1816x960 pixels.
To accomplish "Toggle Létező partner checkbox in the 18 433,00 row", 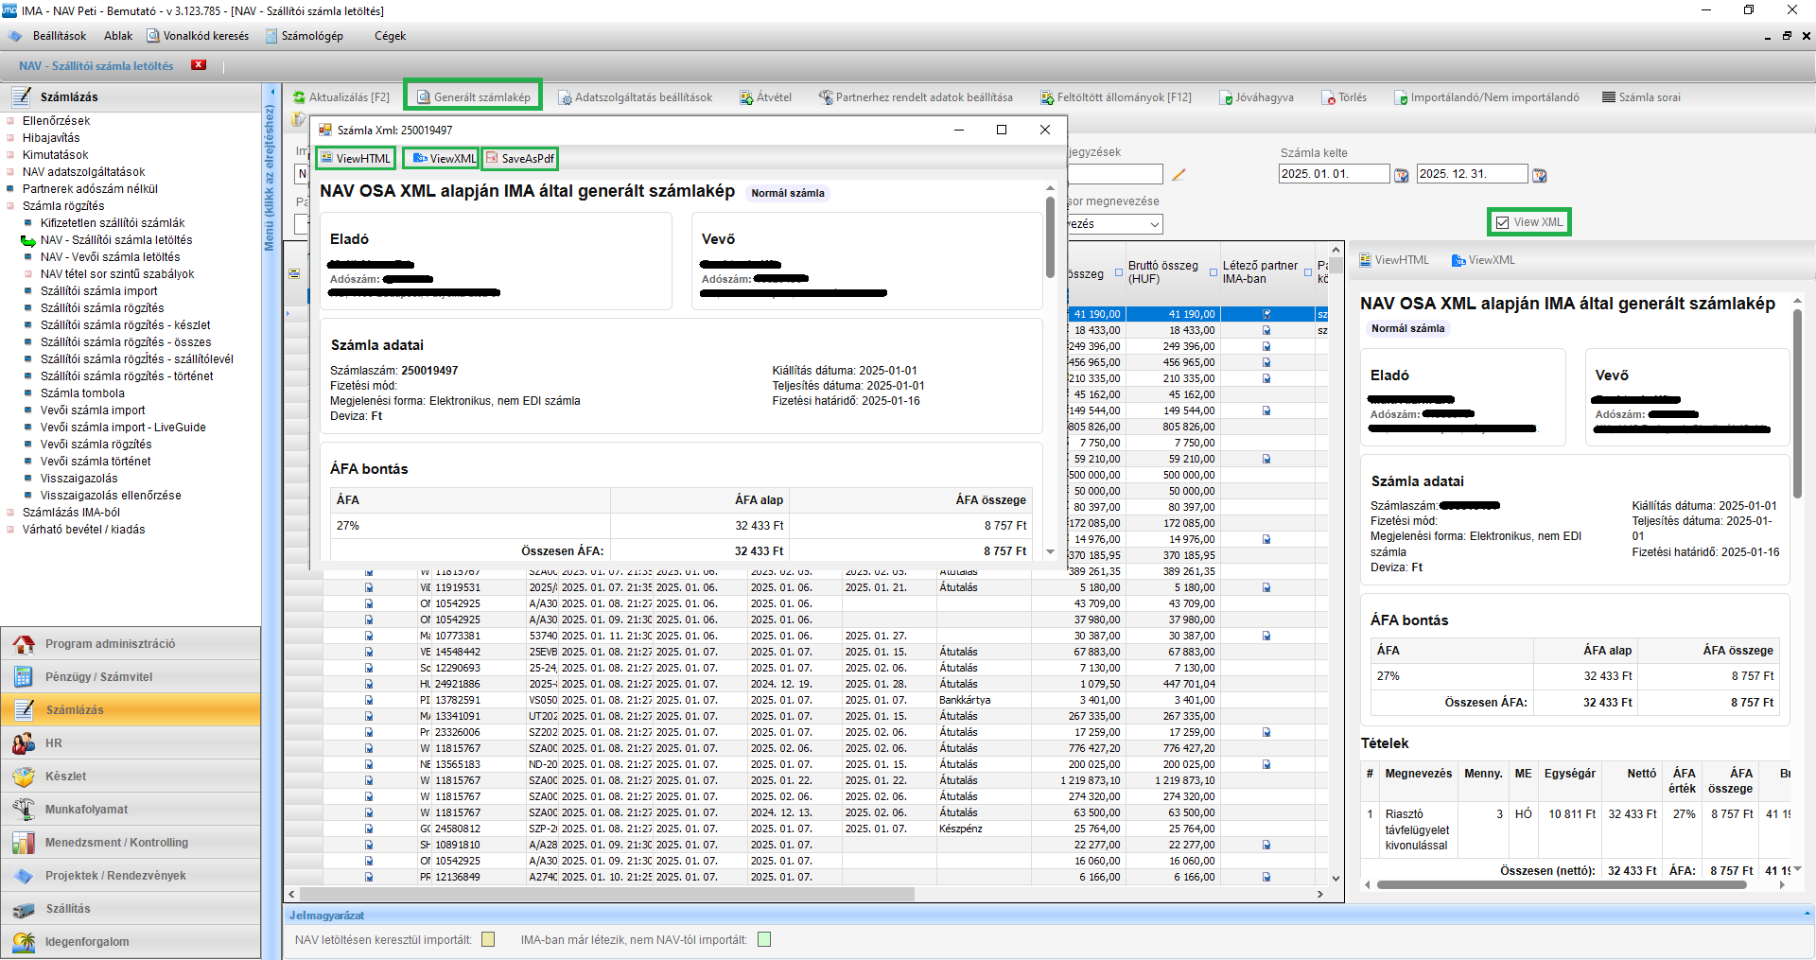I will [1266, 330].
